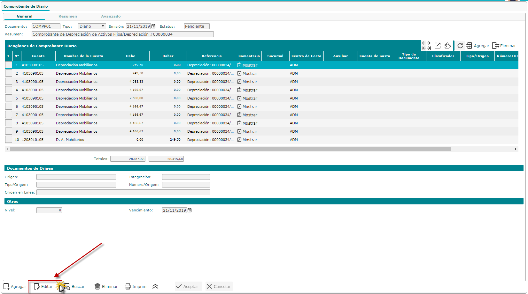Click the horizontal scrollbar right arrow
Viewport: 528px width, 294px height.
(x=516, y=149)
